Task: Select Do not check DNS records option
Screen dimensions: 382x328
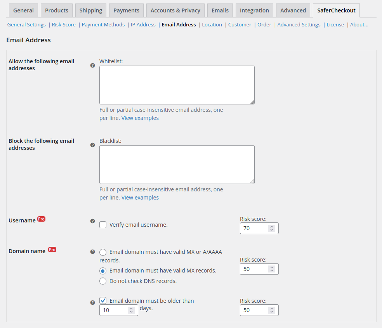Action: coord(103,281)
